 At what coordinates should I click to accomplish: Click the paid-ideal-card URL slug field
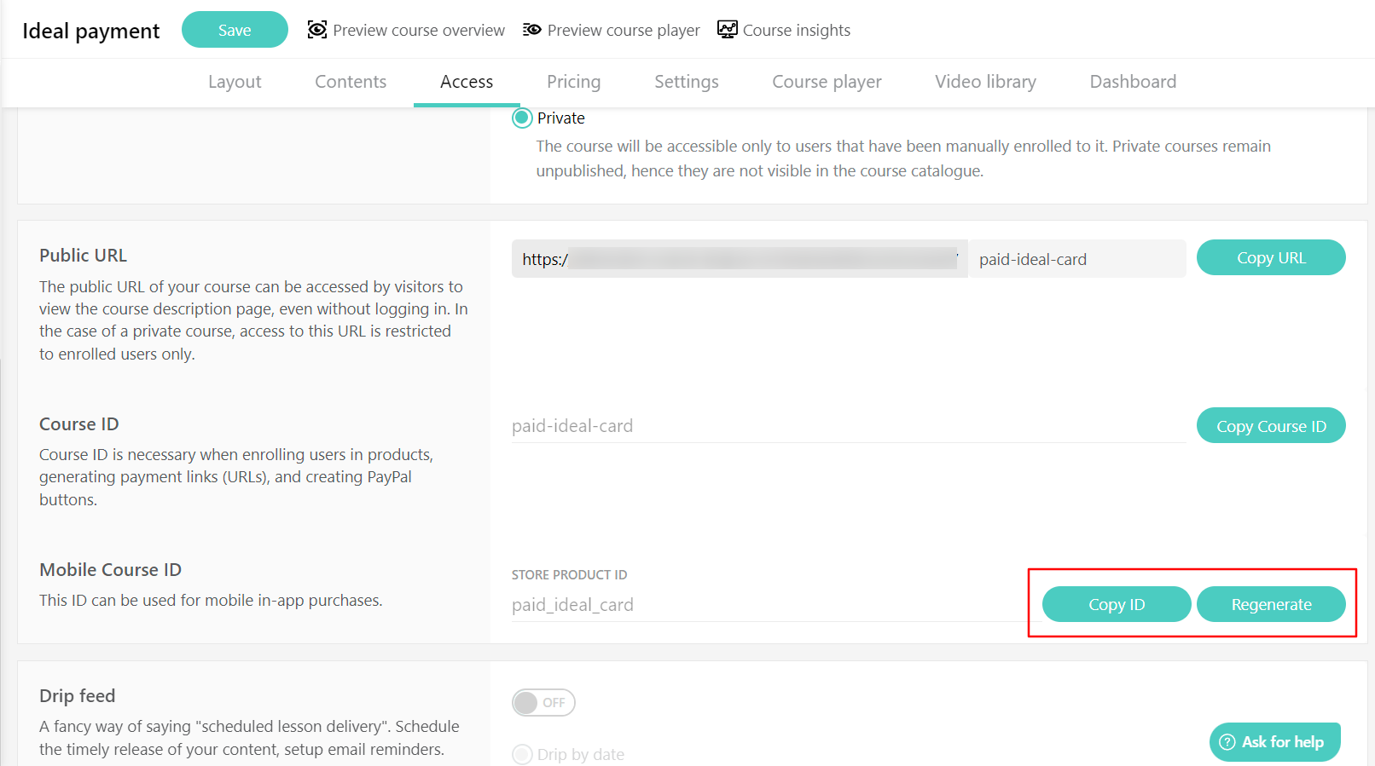pos(1076,258)
